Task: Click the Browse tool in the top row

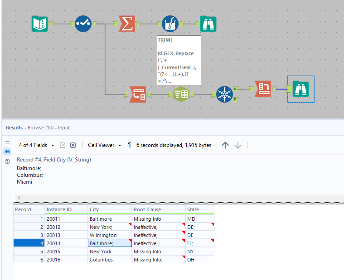Action: click(x=208, y=24)
